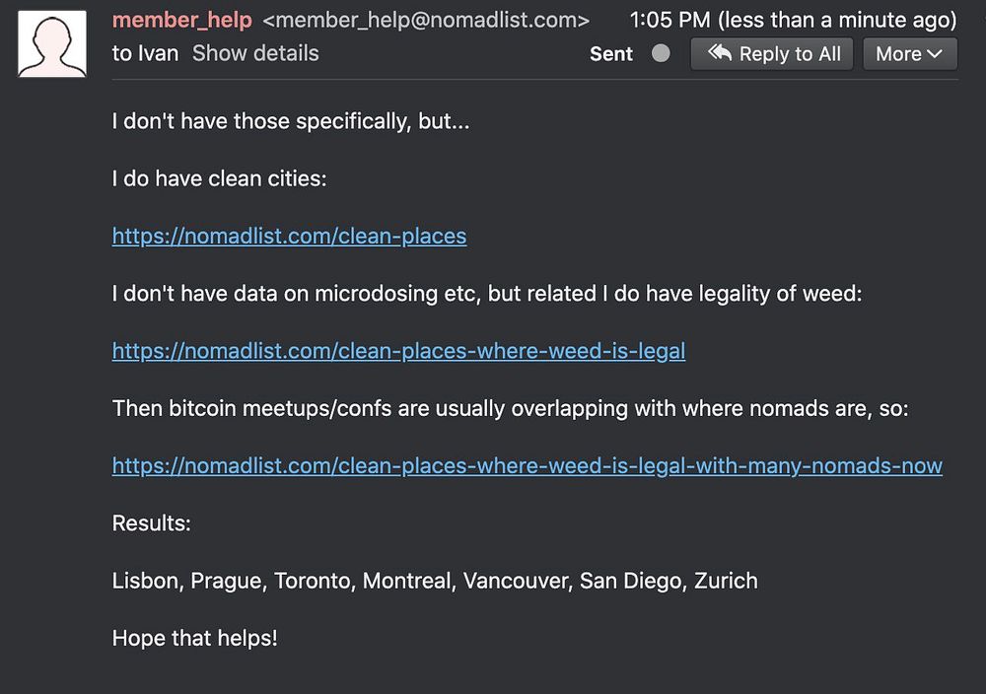Click the 'I do have clean cities' line

coord(219,179)
